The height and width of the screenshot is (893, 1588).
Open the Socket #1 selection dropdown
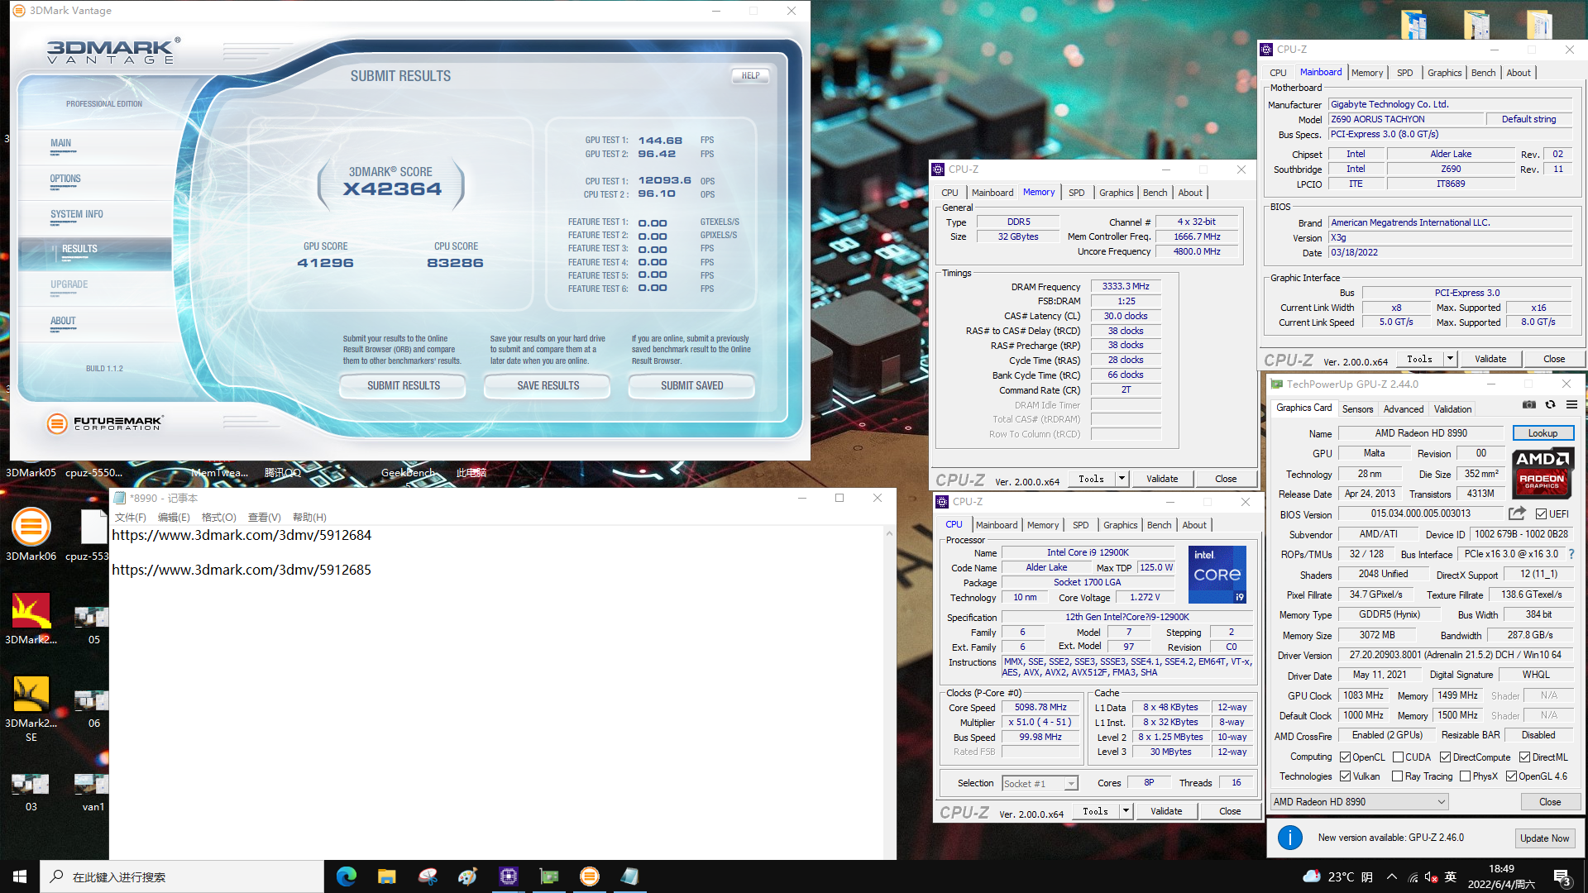click(x=1040, y=784)
